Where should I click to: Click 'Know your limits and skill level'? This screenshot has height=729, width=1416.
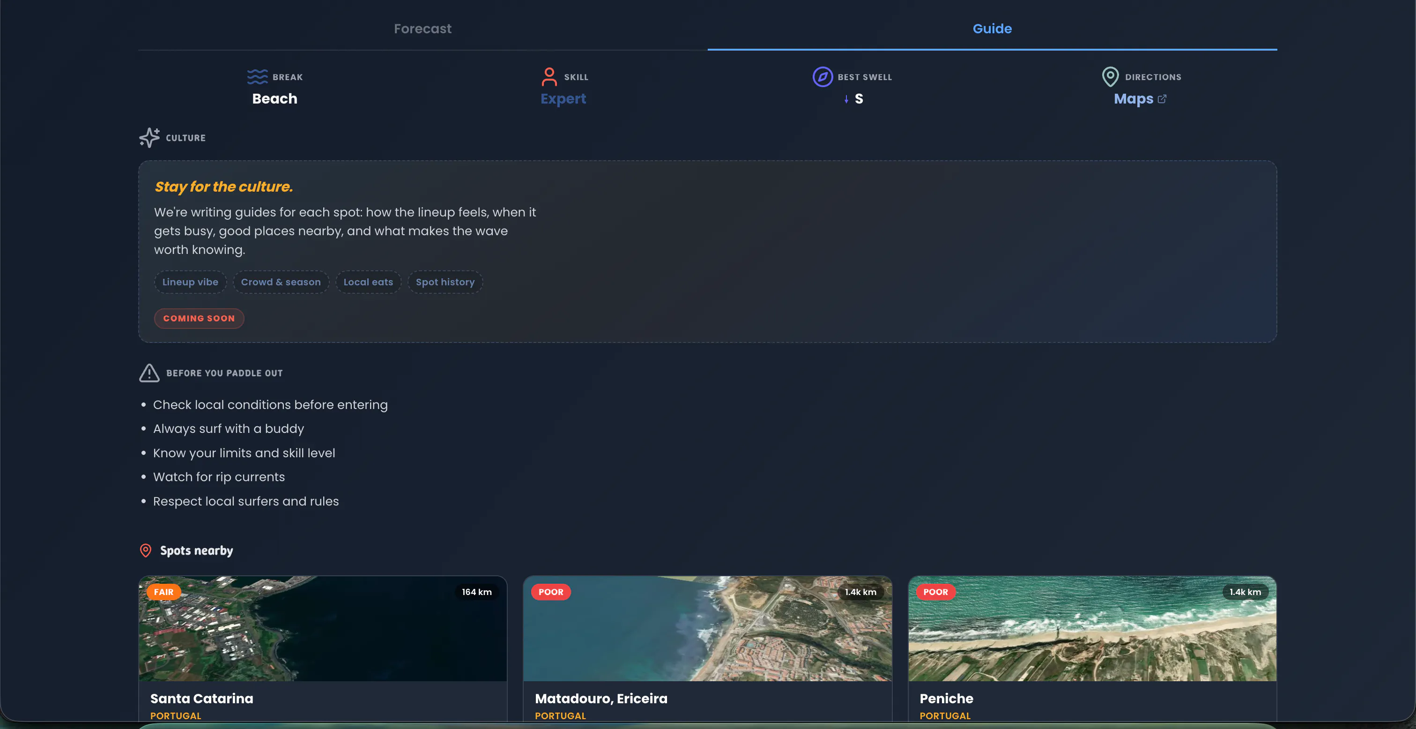coord(244,453)
